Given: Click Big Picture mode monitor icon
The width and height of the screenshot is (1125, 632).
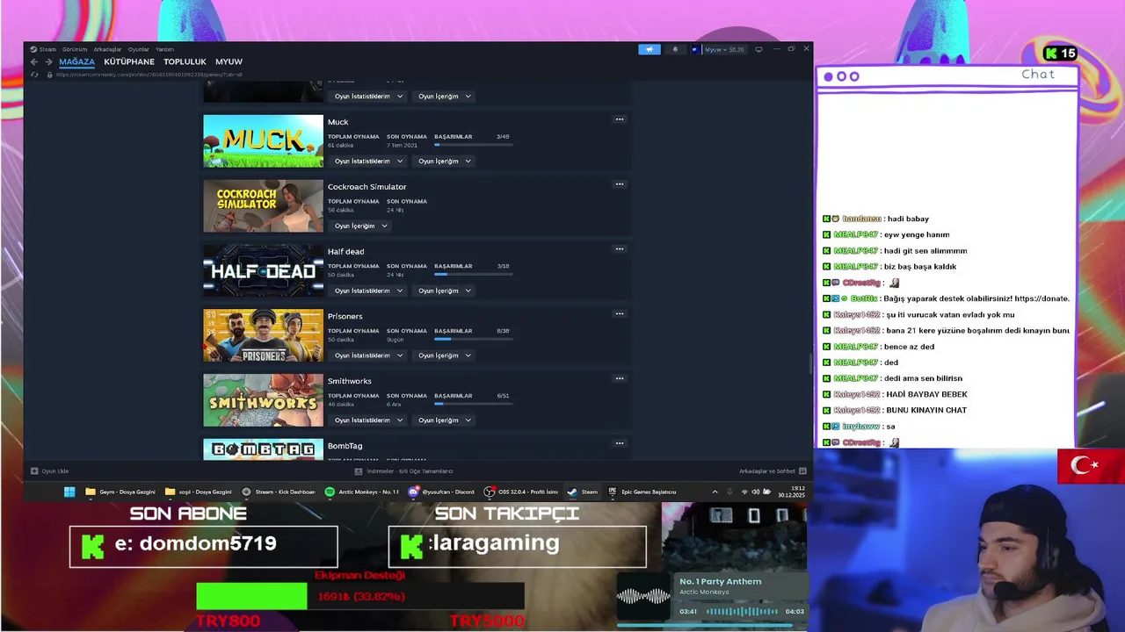Looking at the screenshot, I should tap(758, 49).
